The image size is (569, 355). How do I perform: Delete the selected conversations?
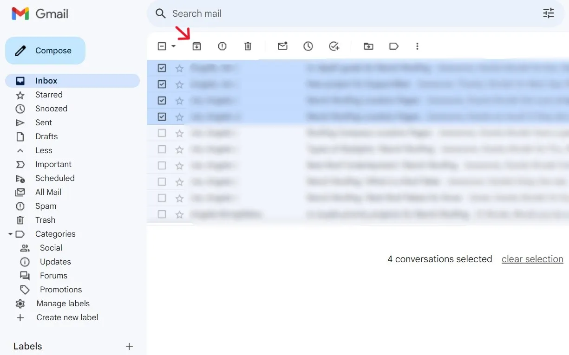click(x=248, y=46)
